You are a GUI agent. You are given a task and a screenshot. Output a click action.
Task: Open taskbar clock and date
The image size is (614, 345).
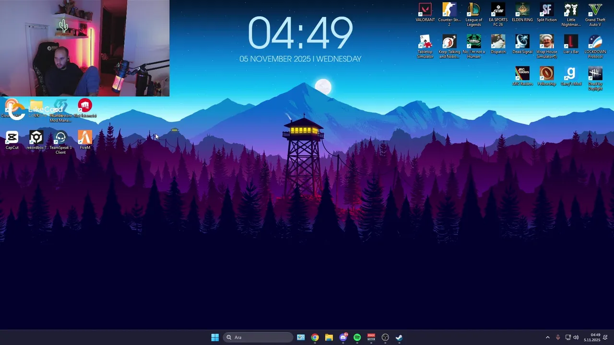pos(592,337)
